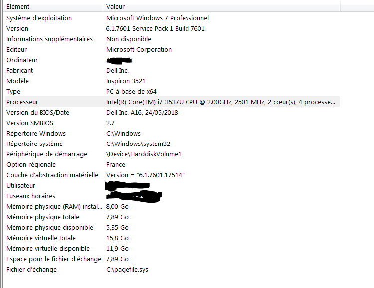The image size is (374, 288).
Task: Select value C:\Windows in the Répertoire Windows row
Action: coord(123,133)
